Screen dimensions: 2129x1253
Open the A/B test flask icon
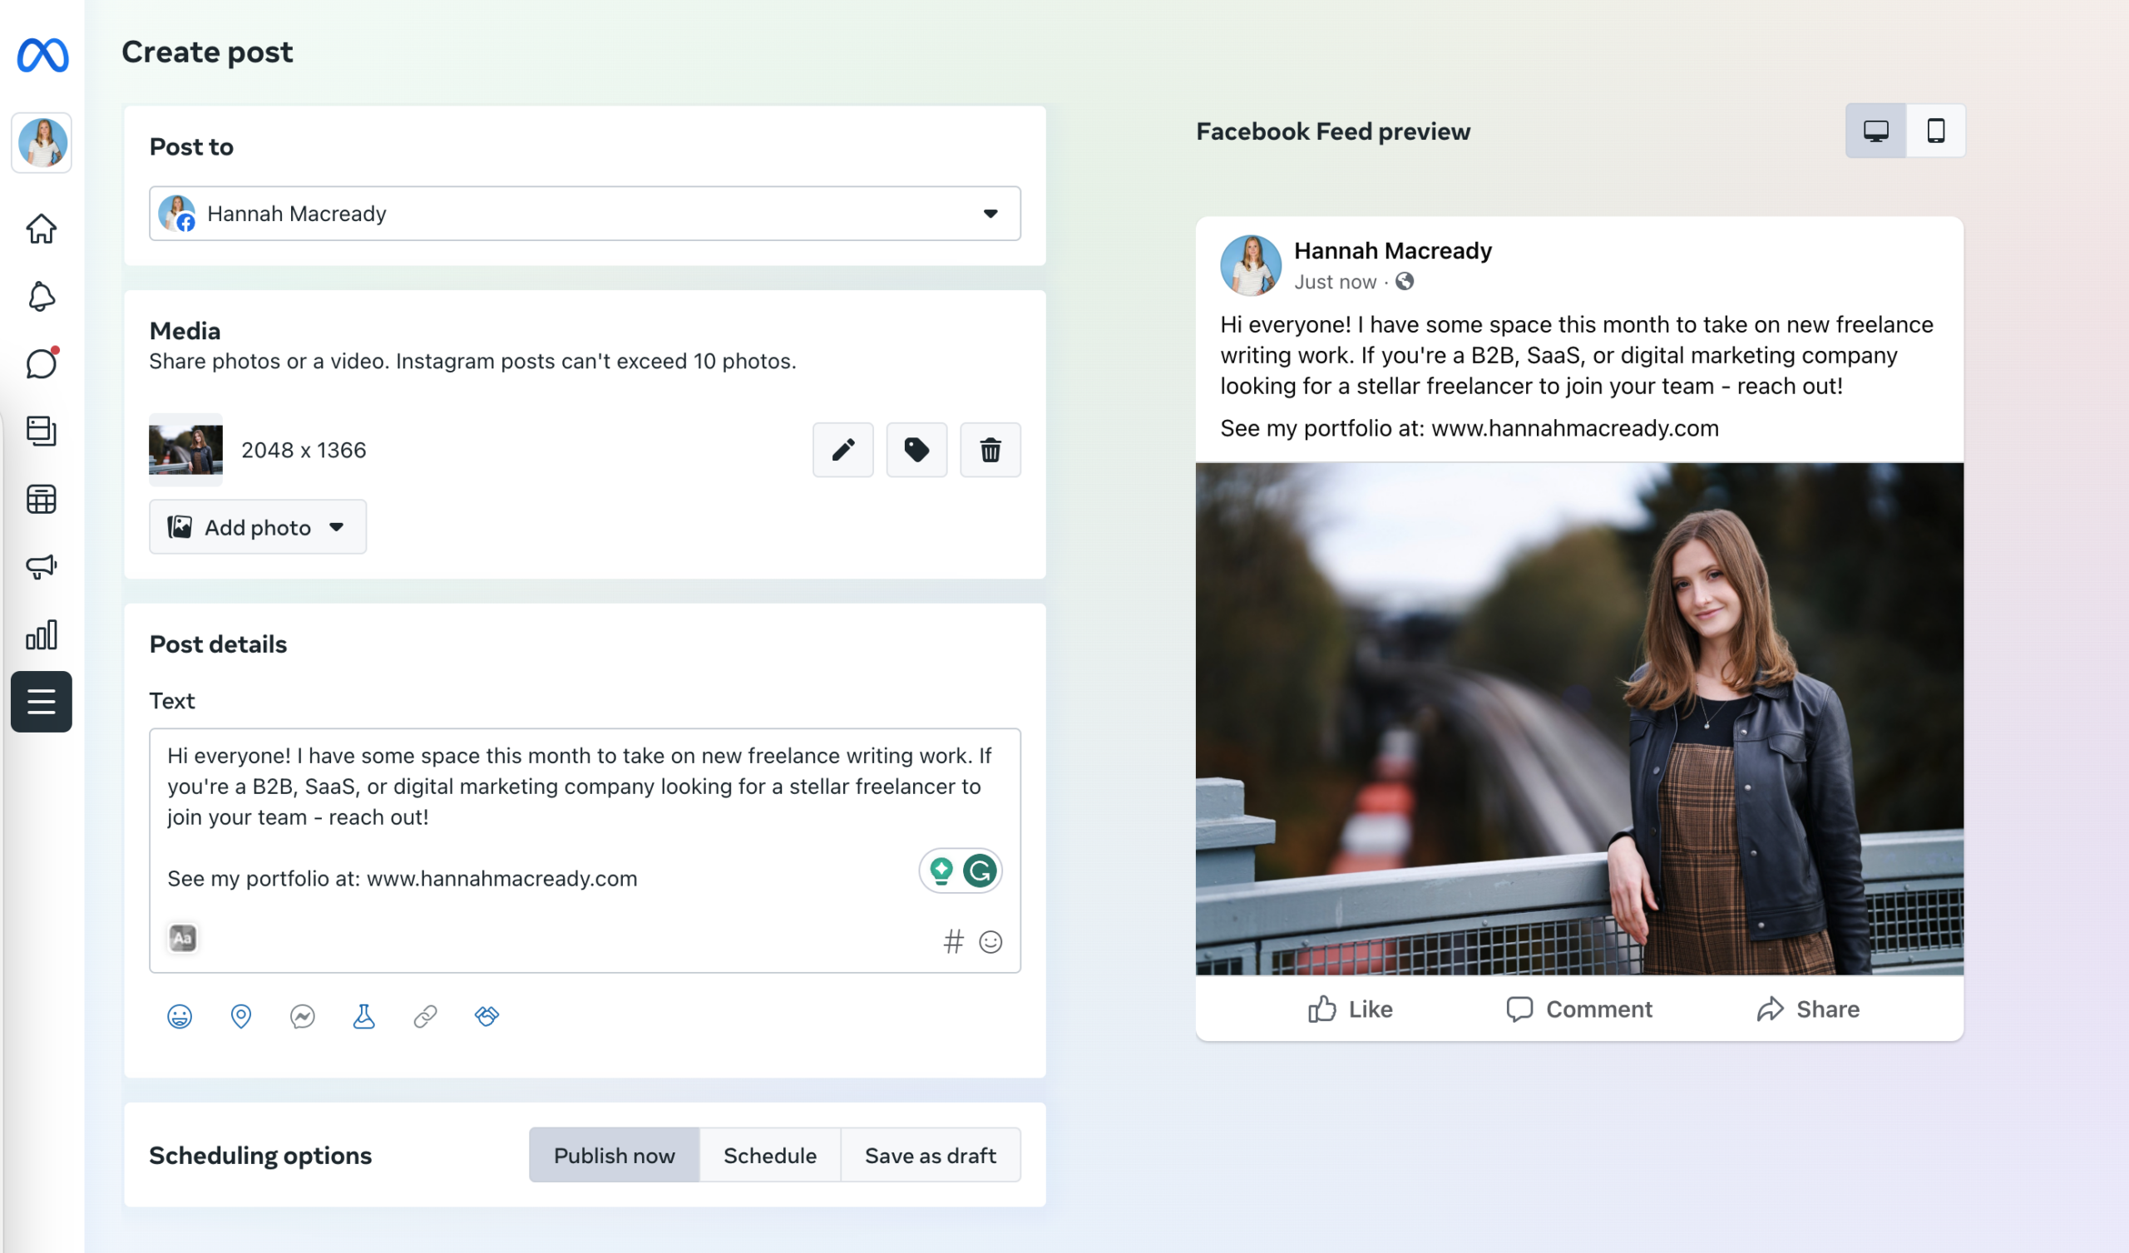[363, 1015]
